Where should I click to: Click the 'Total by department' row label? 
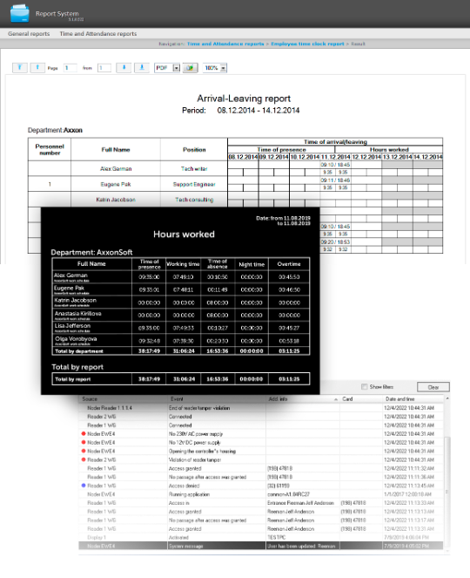click(79, 351)
